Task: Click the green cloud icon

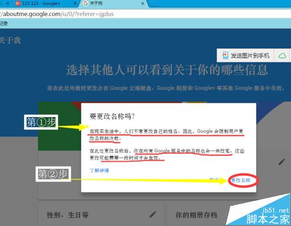Action: click(x=282, y=55)
